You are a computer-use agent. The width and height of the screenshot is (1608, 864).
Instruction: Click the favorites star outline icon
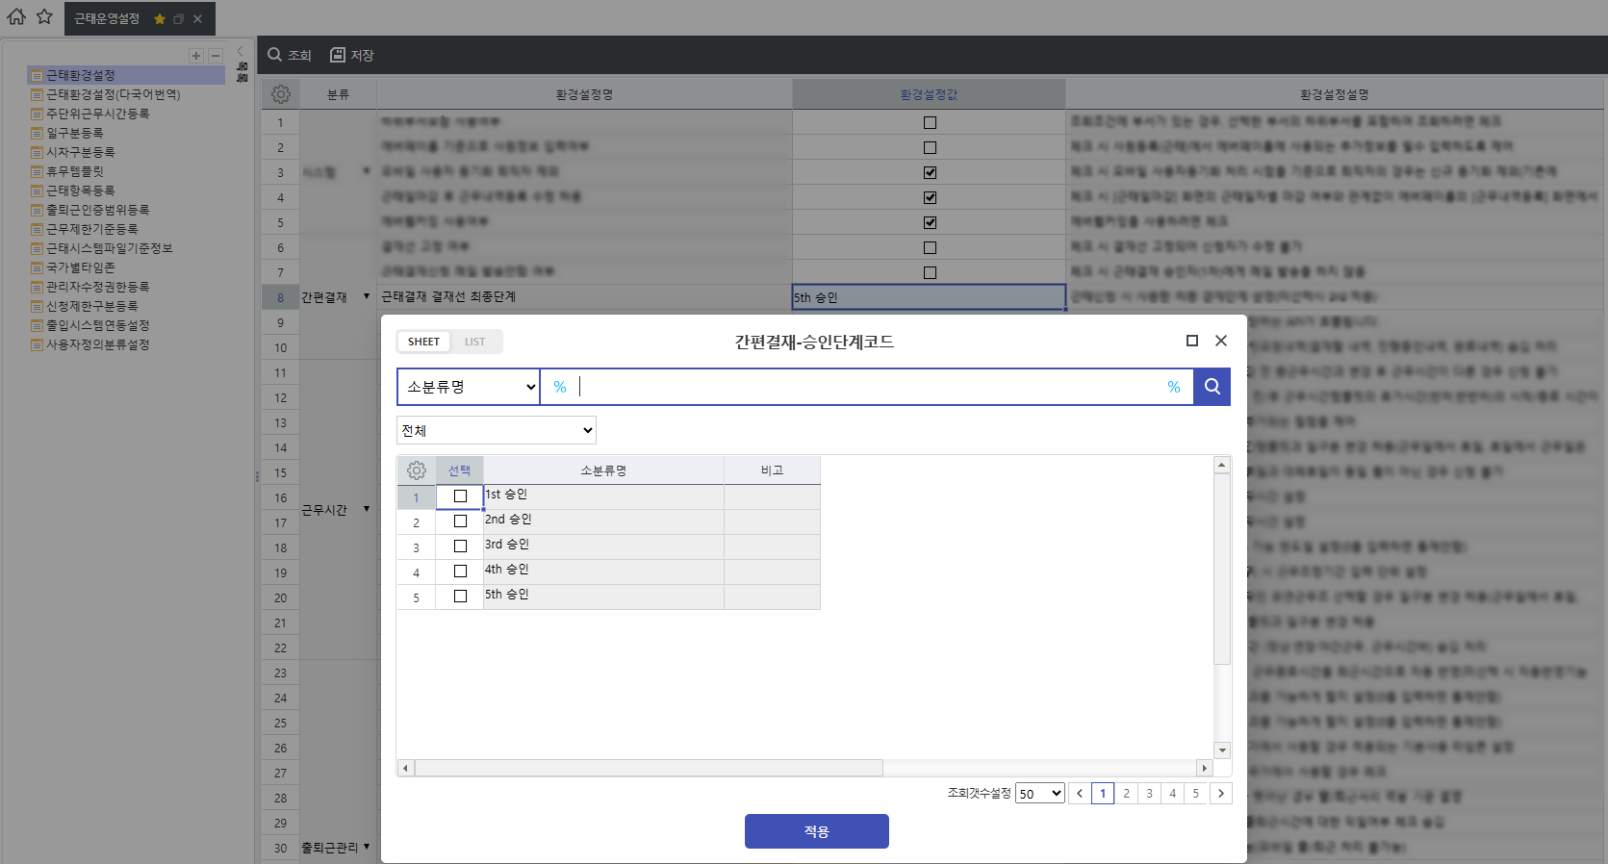pos(44,16)
